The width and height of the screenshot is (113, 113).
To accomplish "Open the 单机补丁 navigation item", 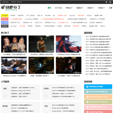I will point(69,8).
